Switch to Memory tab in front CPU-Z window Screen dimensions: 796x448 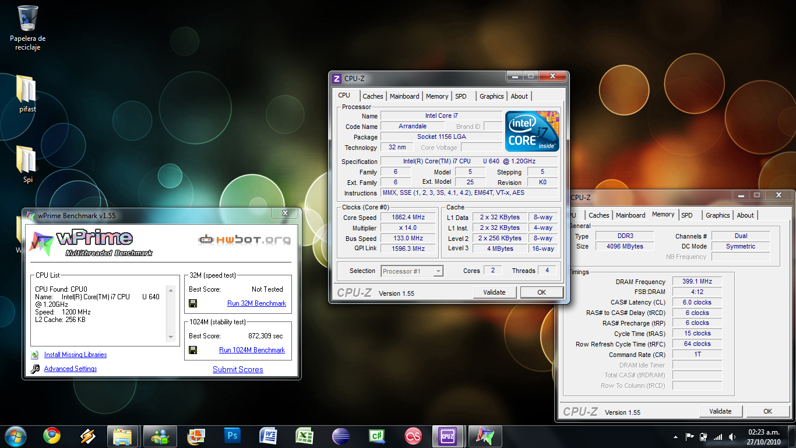[x=437, y=96]
